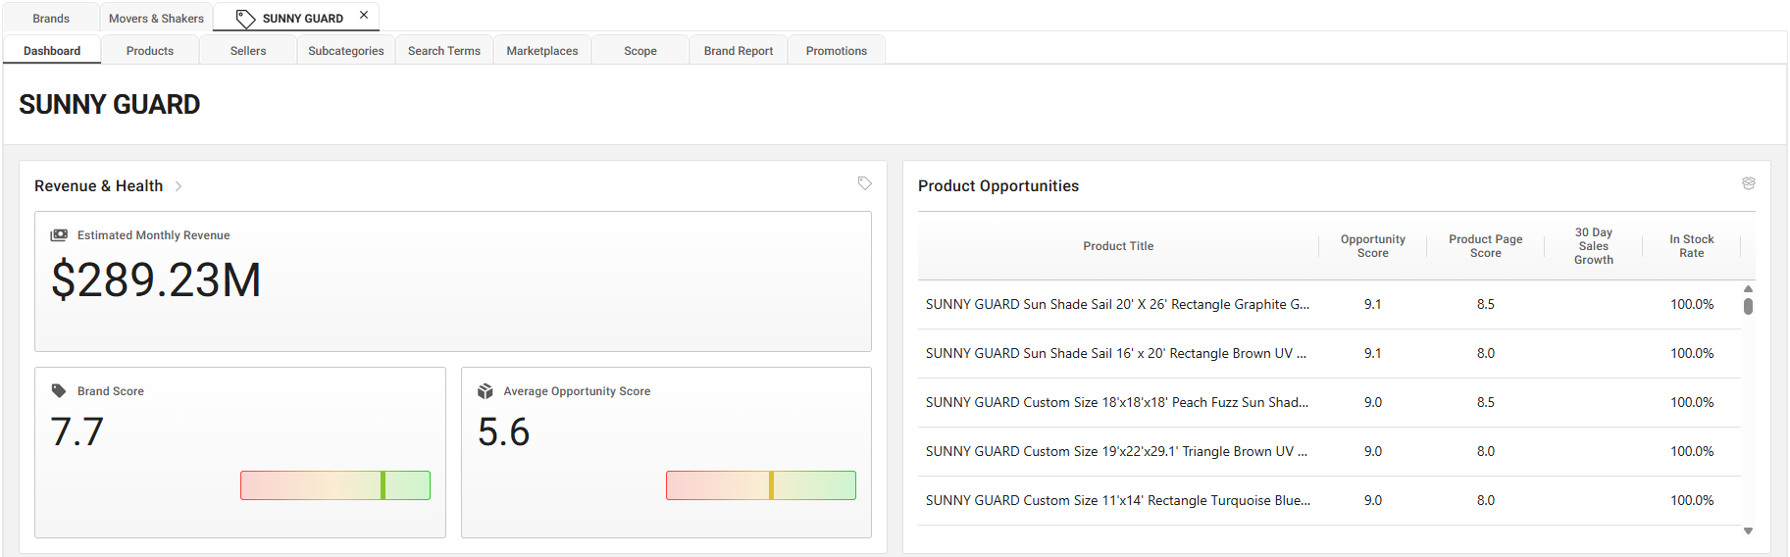Image resolution: width=1790 pixels, height=557 pixels.
Task: Click 100.0% in stock rate of Turquoise row
Action: [x=1692, y=501]
